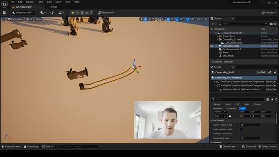
Task: Open play options three-dot menu
Action: coord(92,13)
